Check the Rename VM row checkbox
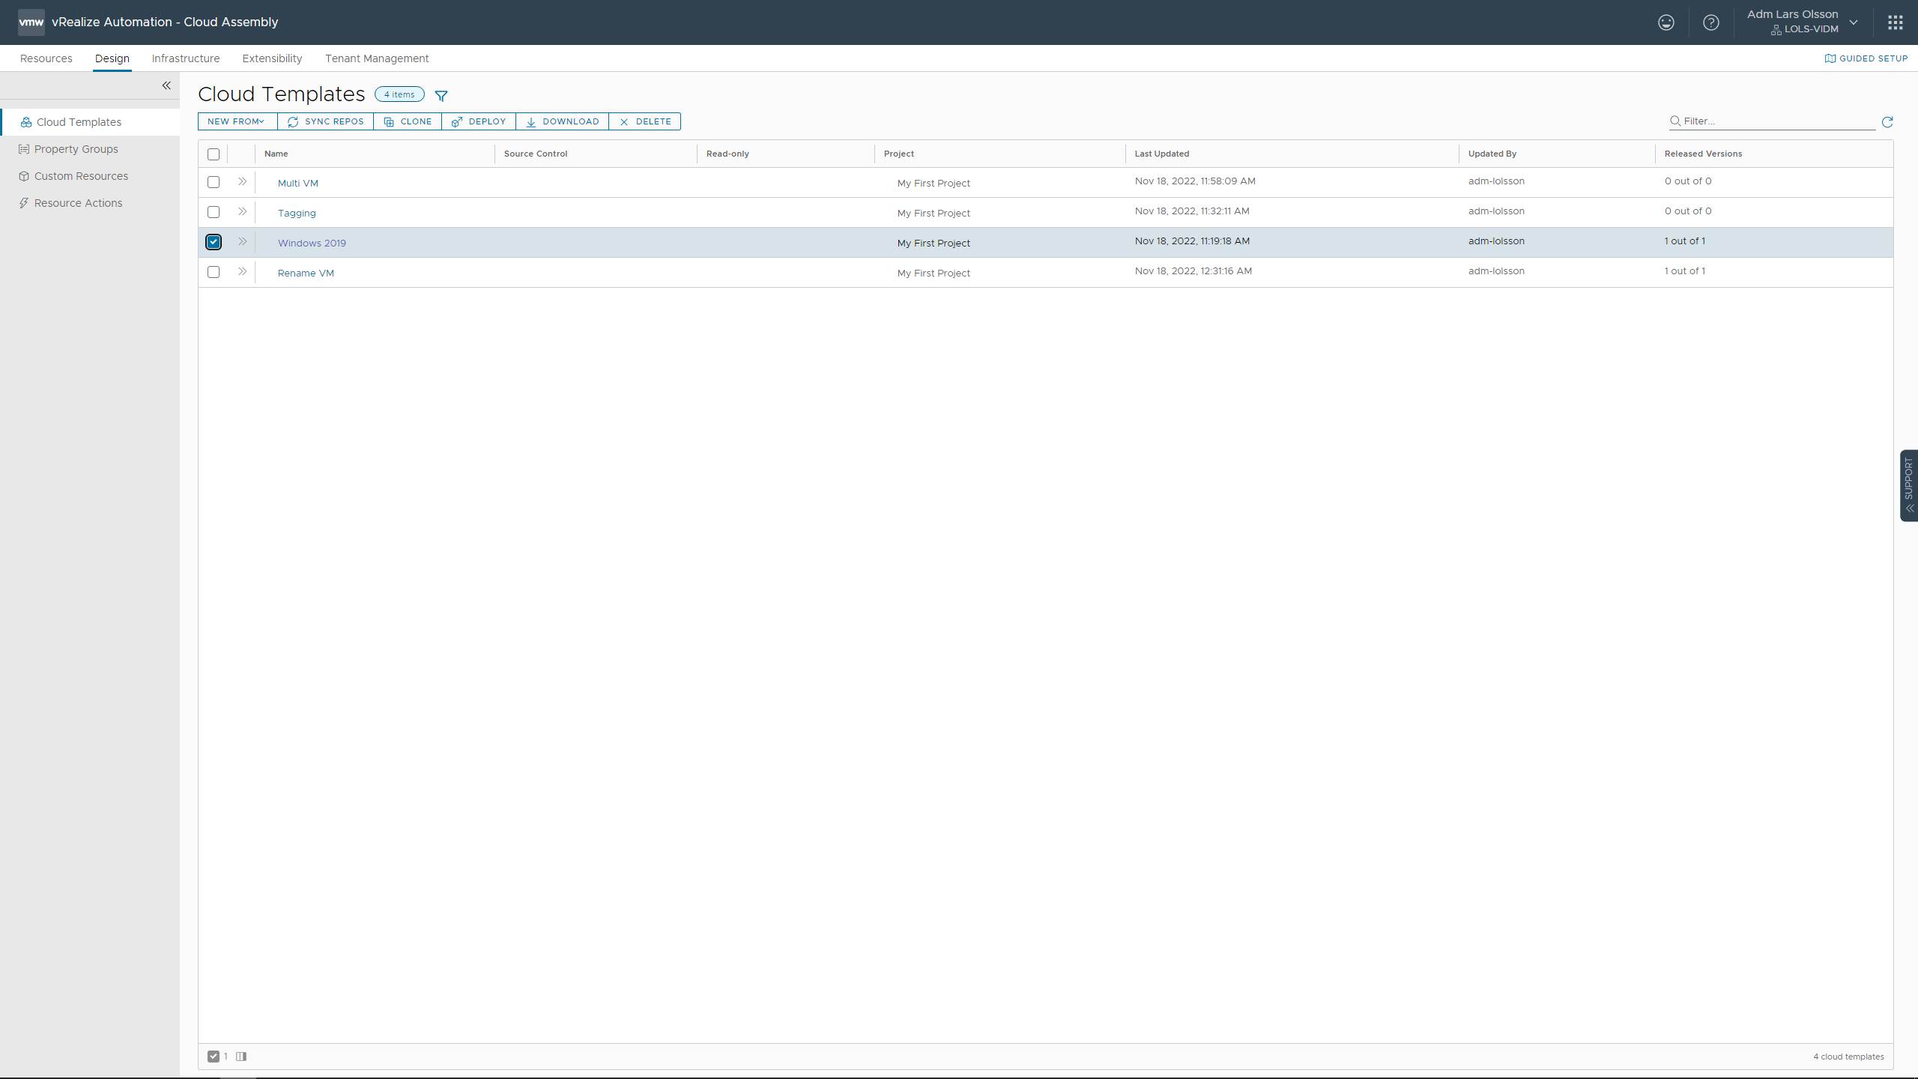 [214, 272]
